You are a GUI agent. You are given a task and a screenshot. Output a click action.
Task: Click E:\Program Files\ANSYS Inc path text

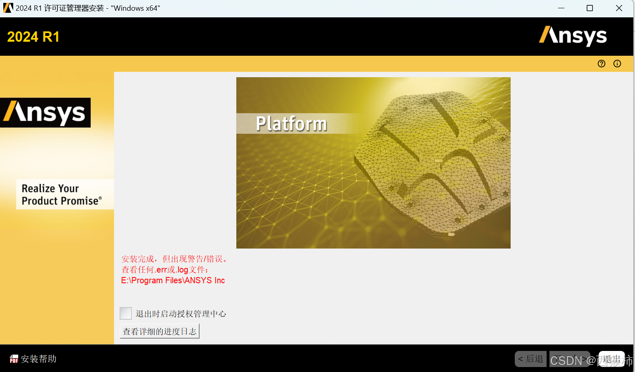point(173,280)
